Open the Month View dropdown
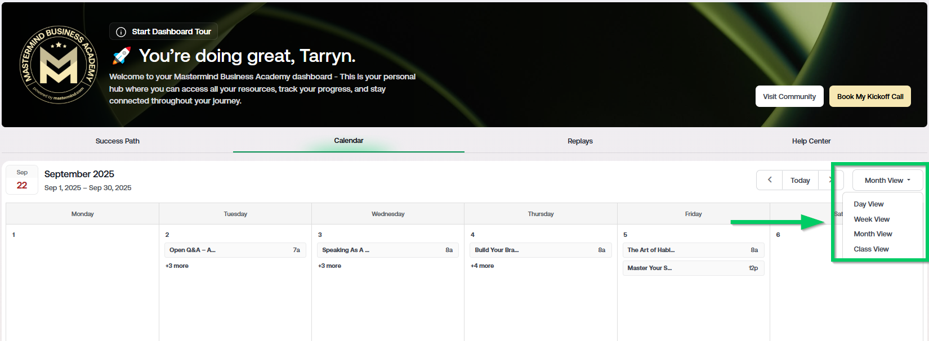Image resolution: width=929 pixels, height=341 pixels. tap(887, 180)
